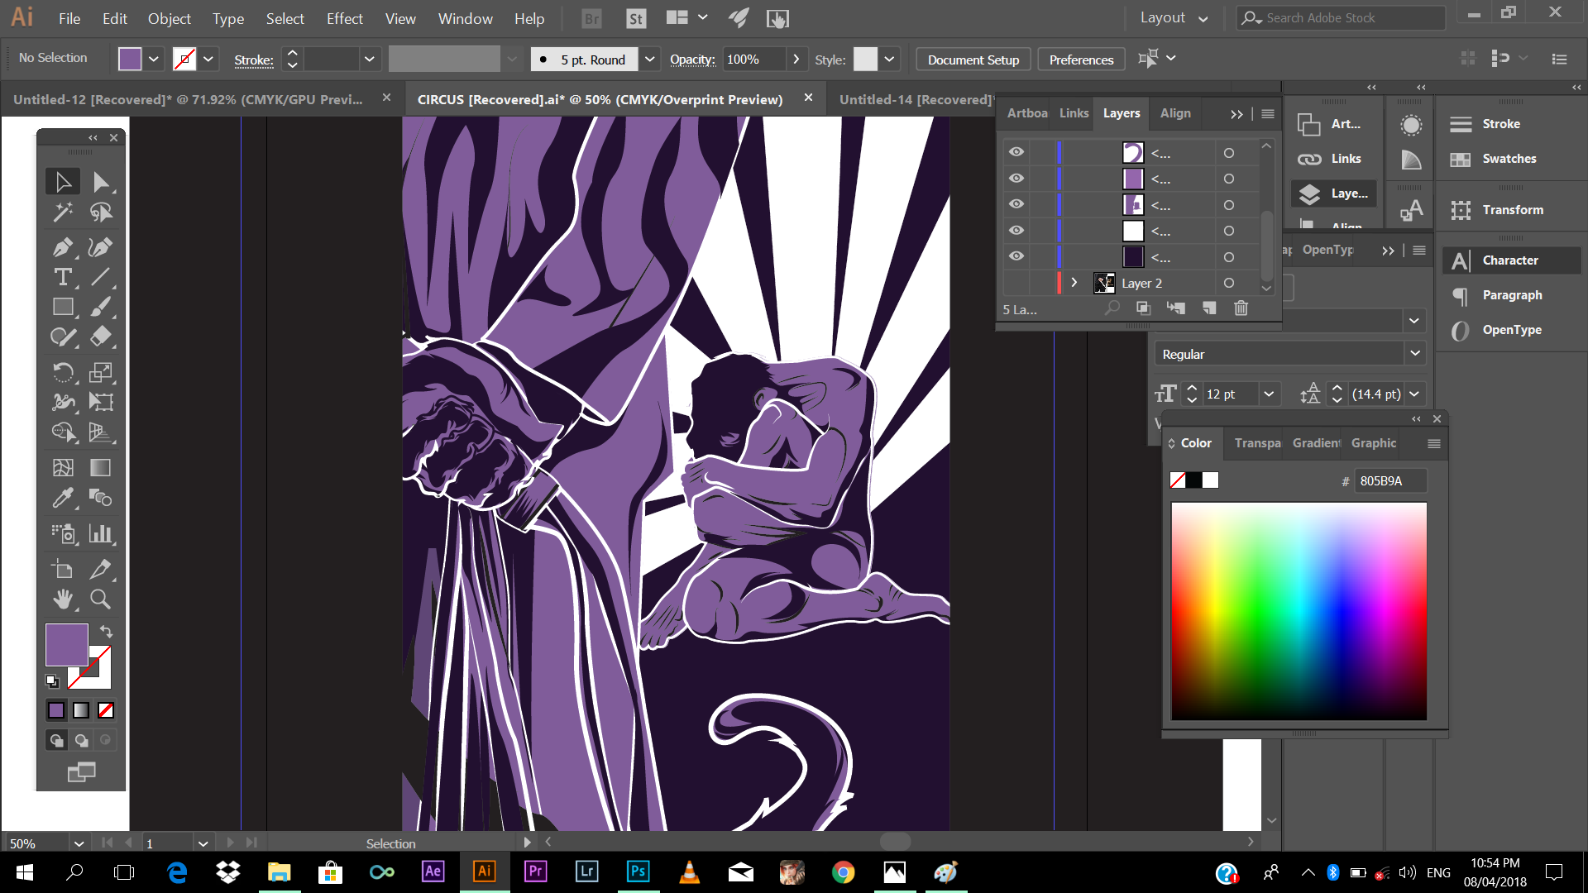
Task: Swap fill and stroke colors
Action: (x=106, y=632)
